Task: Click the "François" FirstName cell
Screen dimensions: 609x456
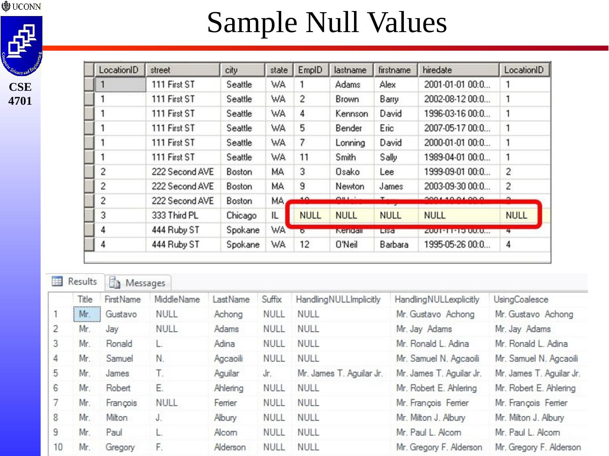Action: tap(125, 403)
